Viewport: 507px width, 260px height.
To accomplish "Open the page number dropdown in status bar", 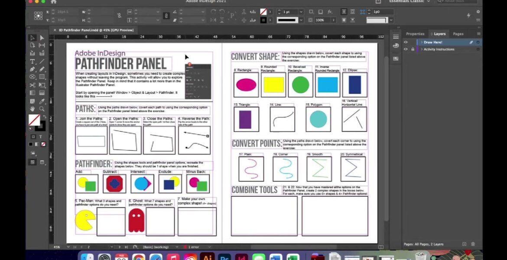I will pyautogui.click(x=112, y=247).
